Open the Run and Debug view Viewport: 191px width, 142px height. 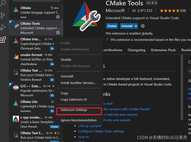coord(3,27)
